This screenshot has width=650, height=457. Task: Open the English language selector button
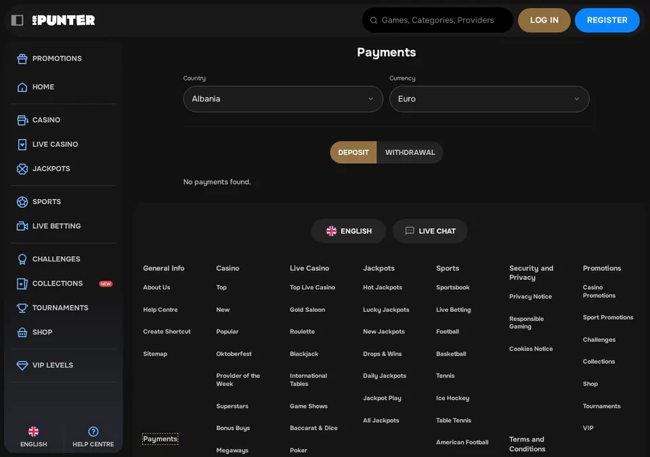[x=349, y=231]
